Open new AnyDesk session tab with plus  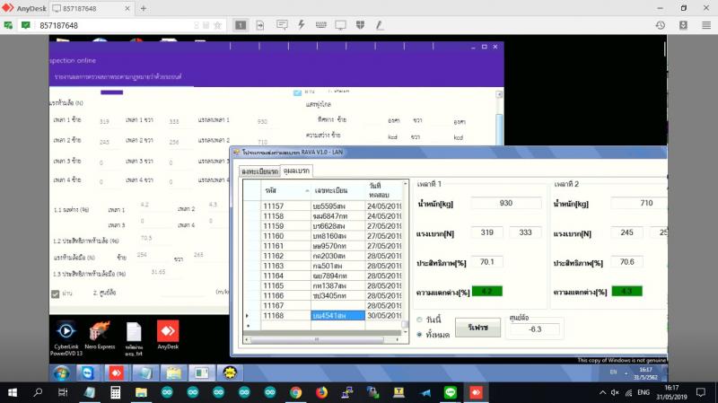click(144, 8)
